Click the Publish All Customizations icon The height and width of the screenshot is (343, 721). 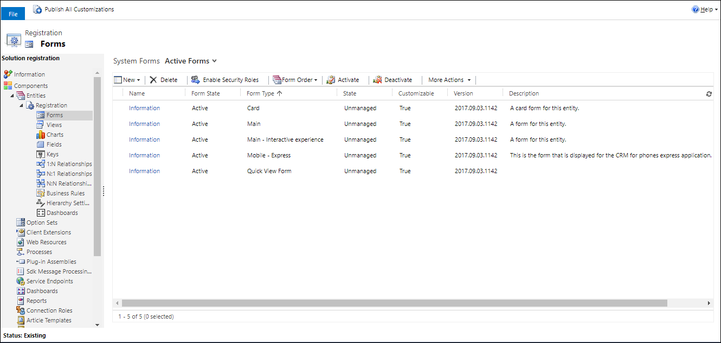(x=38, y=9)
